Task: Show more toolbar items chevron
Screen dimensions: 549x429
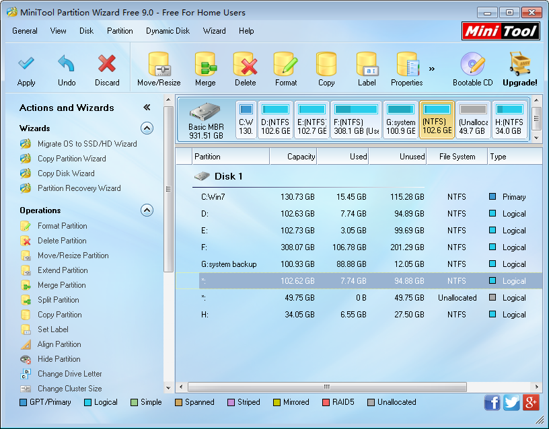Action: (432, 69)
